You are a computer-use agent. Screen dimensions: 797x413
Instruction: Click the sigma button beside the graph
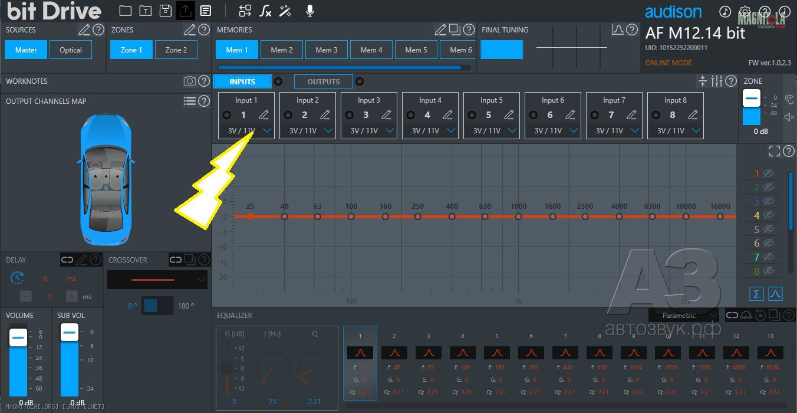pyautogui.click(x=756, y=293)
